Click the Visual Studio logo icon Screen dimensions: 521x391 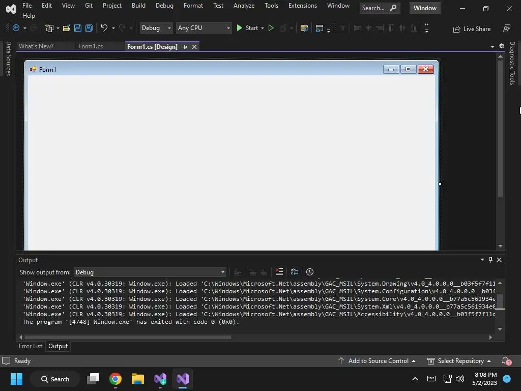pos(11,9)
